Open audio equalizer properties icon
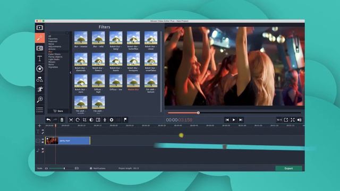Image resolution: width=340 pixels, height=191 pixels. pyautogui.click(x=118, y=120)
